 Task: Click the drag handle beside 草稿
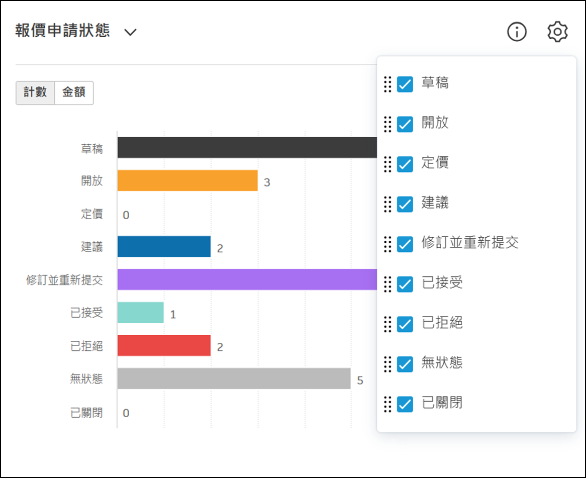[x=387, y=84]
